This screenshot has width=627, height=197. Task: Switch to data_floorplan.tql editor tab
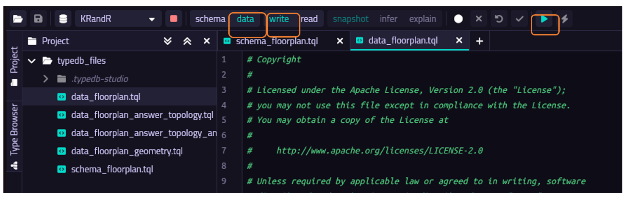[x=403, y=41]
